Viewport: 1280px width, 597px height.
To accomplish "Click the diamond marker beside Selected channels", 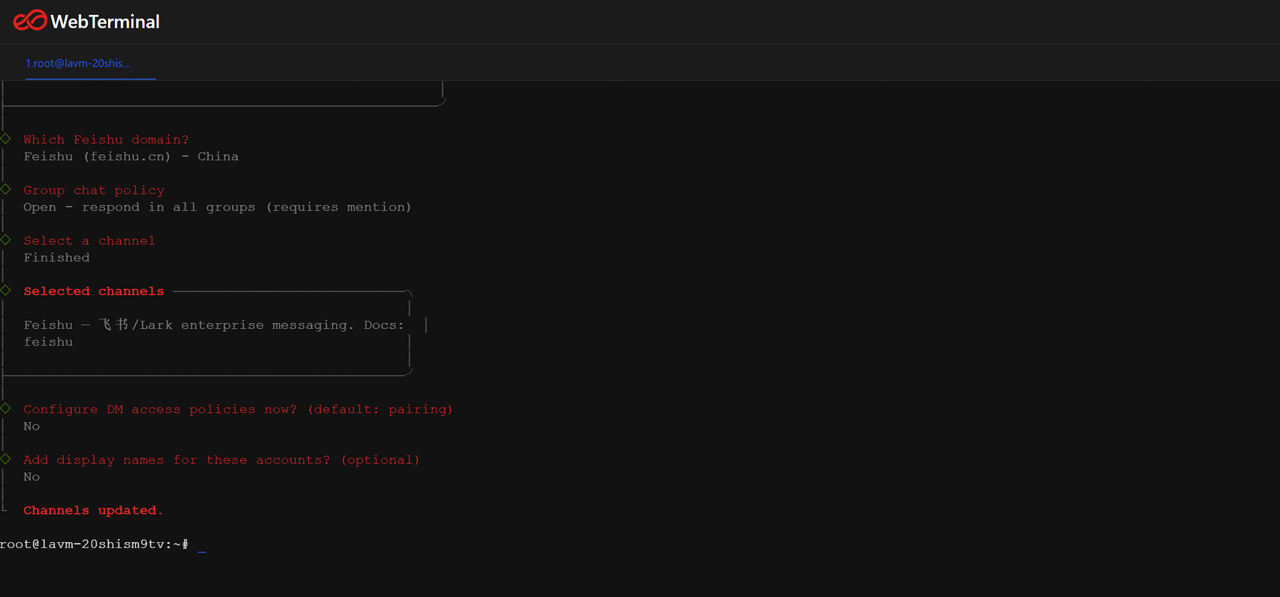I will [6, 291].
